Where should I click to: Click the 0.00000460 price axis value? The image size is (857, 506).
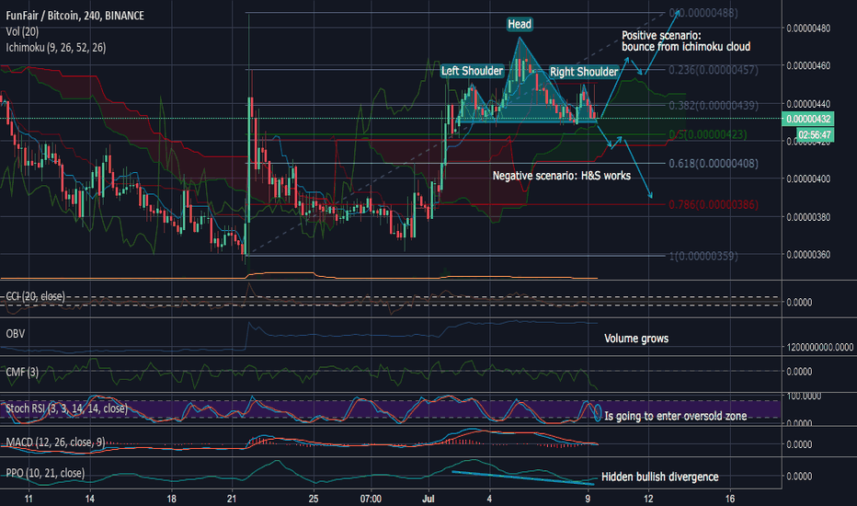click(x=808, y=65)
